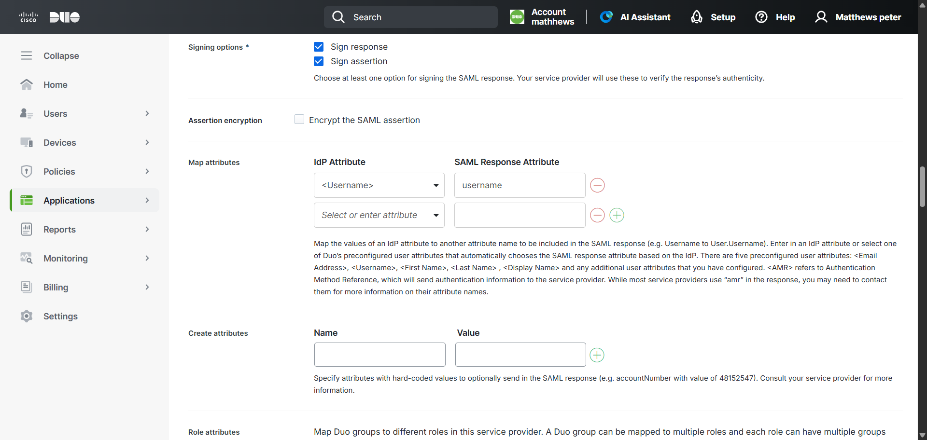The image size is (927, 440).
Task: Click the page vertical scrollbar thumb
Action: click(x=922, y=187)
